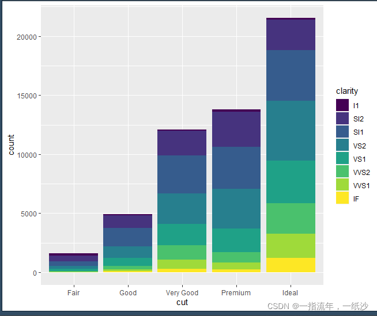Click the 'VS2' legend label text
This screenshot has width=377, height=316.
(359, 146)
